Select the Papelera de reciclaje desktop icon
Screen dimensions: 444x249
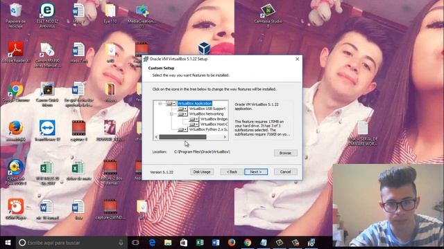click(x=15, y=16)
